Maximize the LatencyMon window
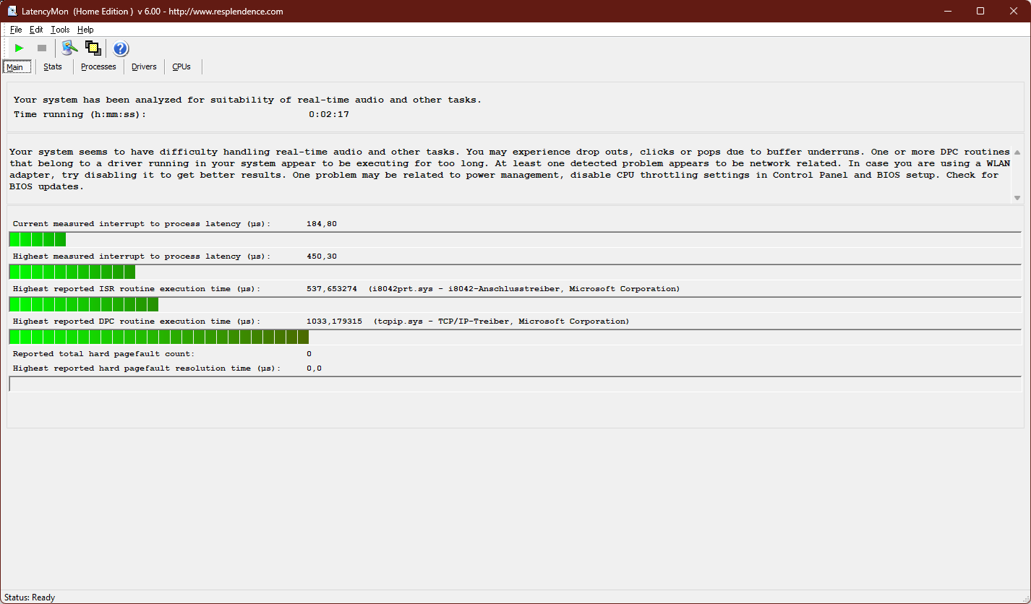The width and height of the screenshot is (1031, 604). (x=980, y=11)
